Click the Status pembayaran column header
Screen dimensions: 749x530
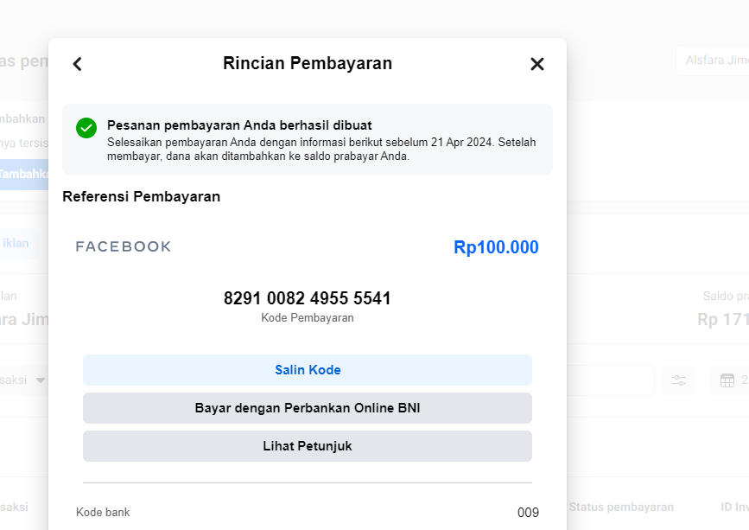[x=621, y=507]
